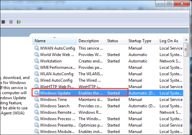The image size is (192, 135).
Task: Minimize the Services window
Action: 160,3
